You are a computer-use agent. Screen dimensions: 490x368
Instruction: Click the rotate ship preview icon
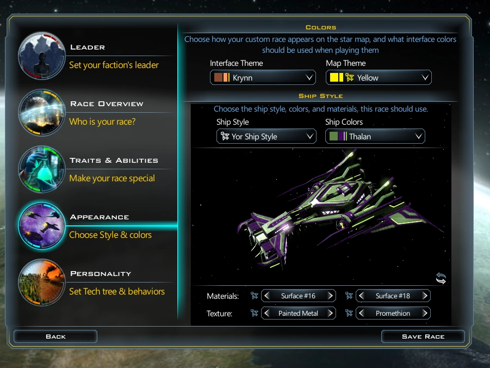point(441,278)
